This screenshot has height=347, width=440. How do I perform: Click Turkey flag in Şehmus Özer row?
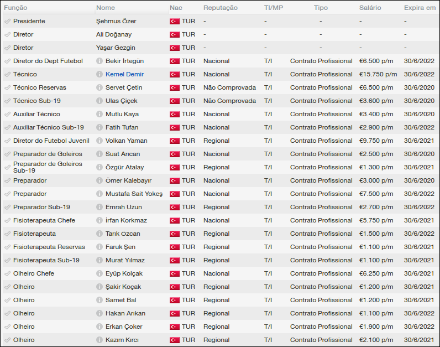(x=175, y=21)
